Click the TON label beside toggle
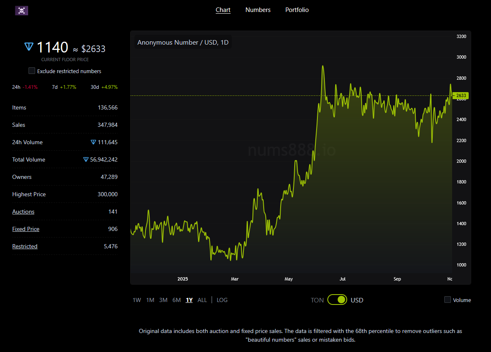This screenshot has height=352, width=491. pos(317,300)
